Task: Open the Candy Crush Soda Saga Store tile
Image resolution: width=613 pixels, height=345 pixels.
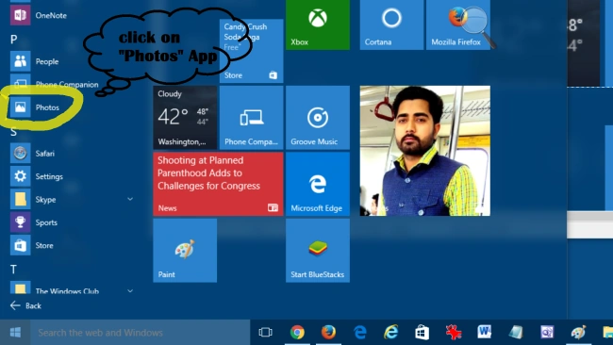Action: click(x=252, y=51)
